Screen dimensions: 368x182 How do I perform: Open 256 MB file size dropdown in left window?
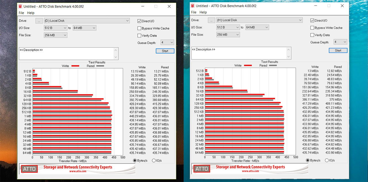click(55, 35)
